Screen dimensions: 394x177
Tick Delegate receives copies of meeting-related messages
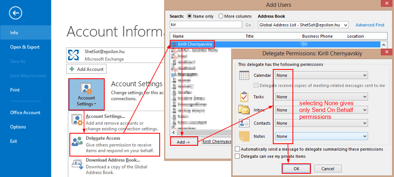tap(256, 85)
